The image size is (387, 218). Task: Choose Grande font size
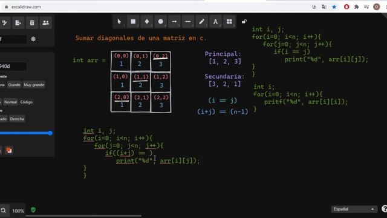(x=14, y=85)
